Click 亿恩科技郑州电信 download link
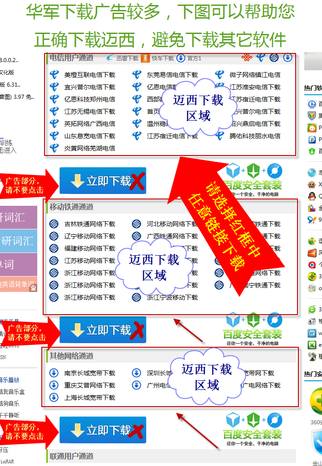Viewport: 322px width, 466px height. 89,99
